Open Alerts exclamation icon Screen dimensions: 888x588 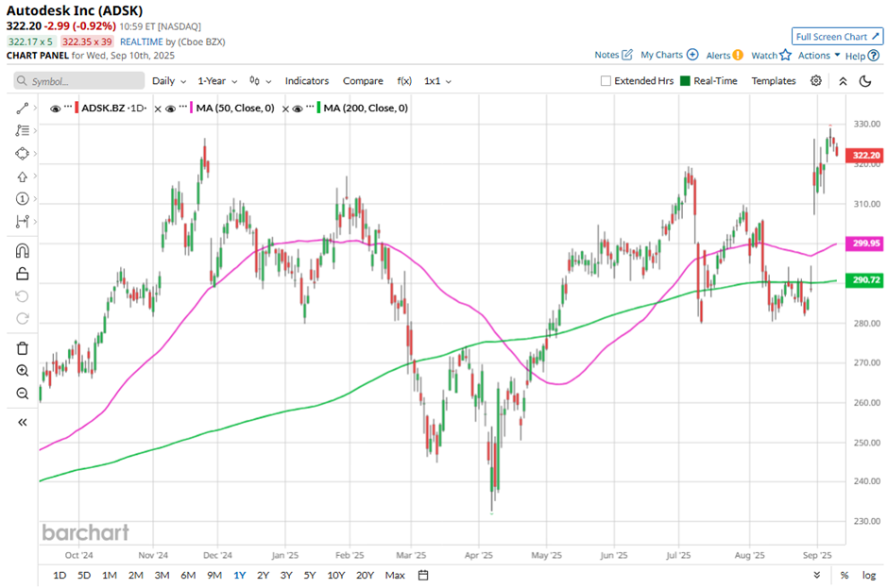tap(738, 55)
